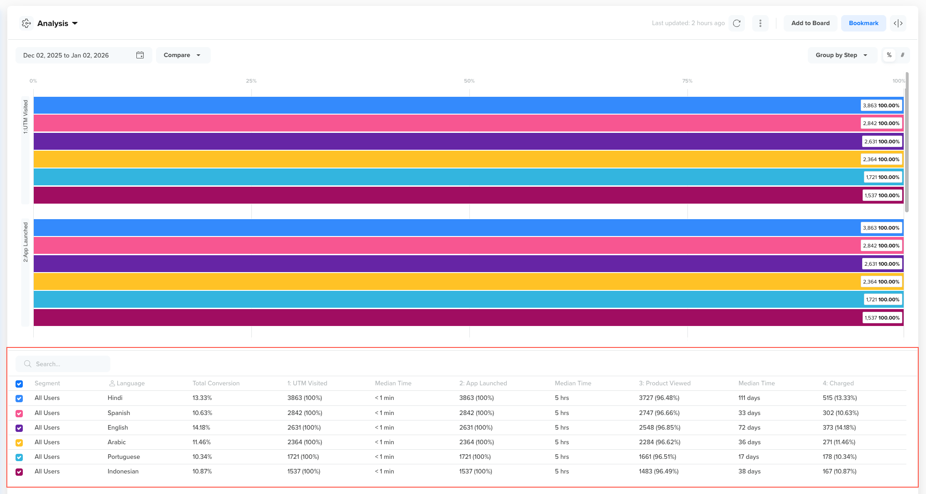Open the three-dot more options menu
Viewport: 926px width, 494px height.
pyautogui.click(x=760, y=23)
